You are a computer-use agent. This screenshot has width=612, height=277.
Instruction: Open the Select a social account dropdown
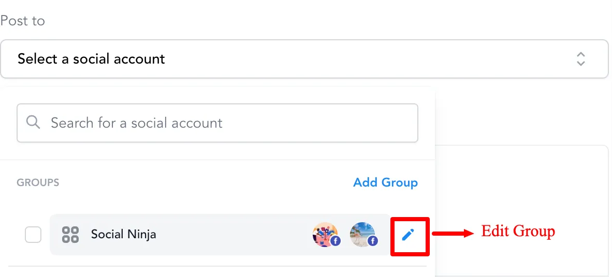[290, 59]
